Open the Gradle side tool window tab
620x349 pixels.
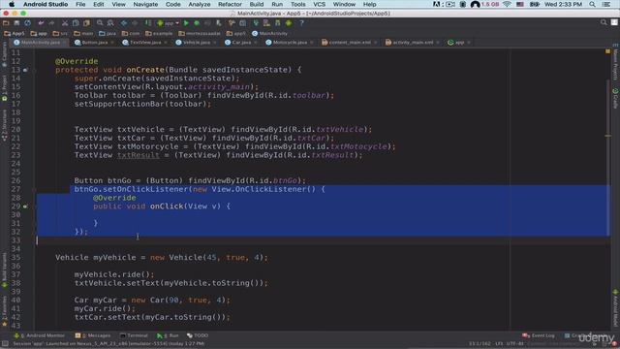coord(616,98)
